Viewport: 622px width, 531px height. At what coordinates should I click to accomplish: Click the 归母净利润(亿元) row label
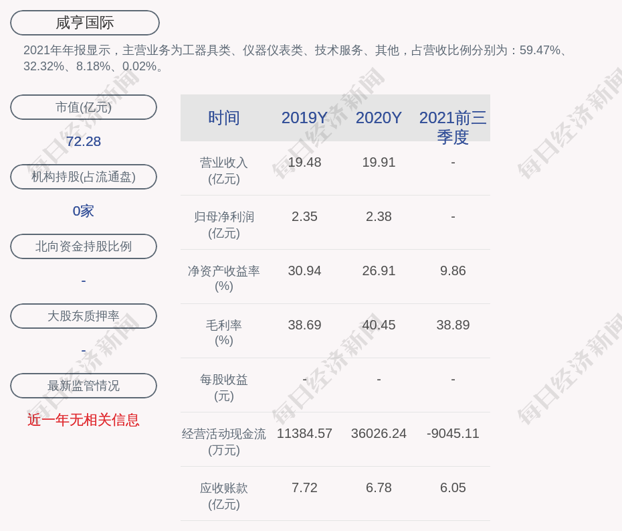click(x=224, y=225)
